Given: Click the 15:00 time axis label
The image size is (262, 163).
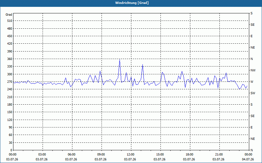Looking at the screenshot, I should [160, 155].
